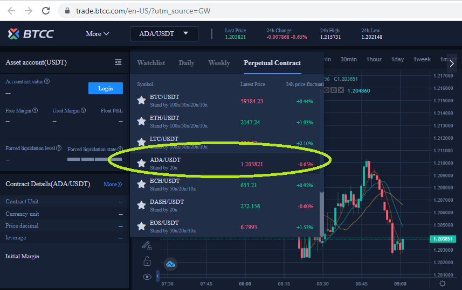Click help icon beside Used Margin
Image resolution: width=462 pixels, height=290 pixels.
(84, 110)
